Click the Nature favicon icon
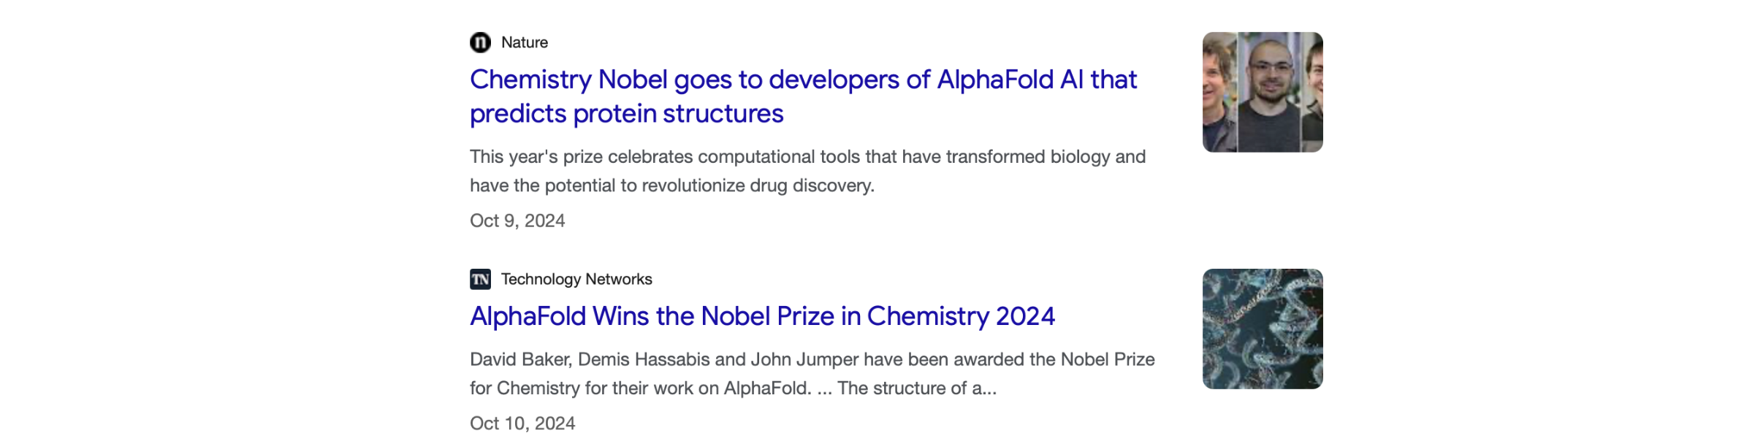1755x444 pixels. click(x=480, y=42)
